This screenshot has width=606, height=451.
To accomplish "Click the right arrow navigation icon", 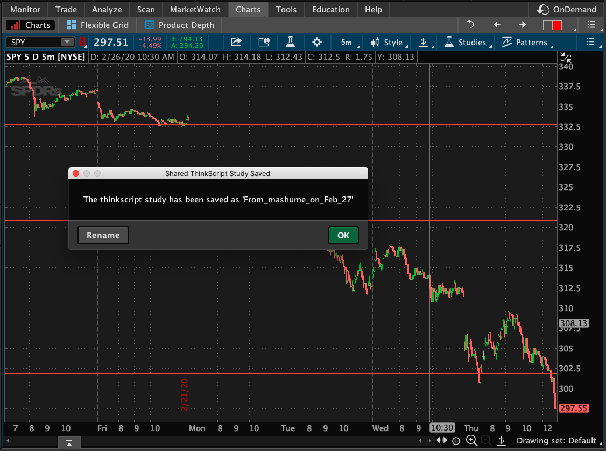I will [x=522, y=25].
